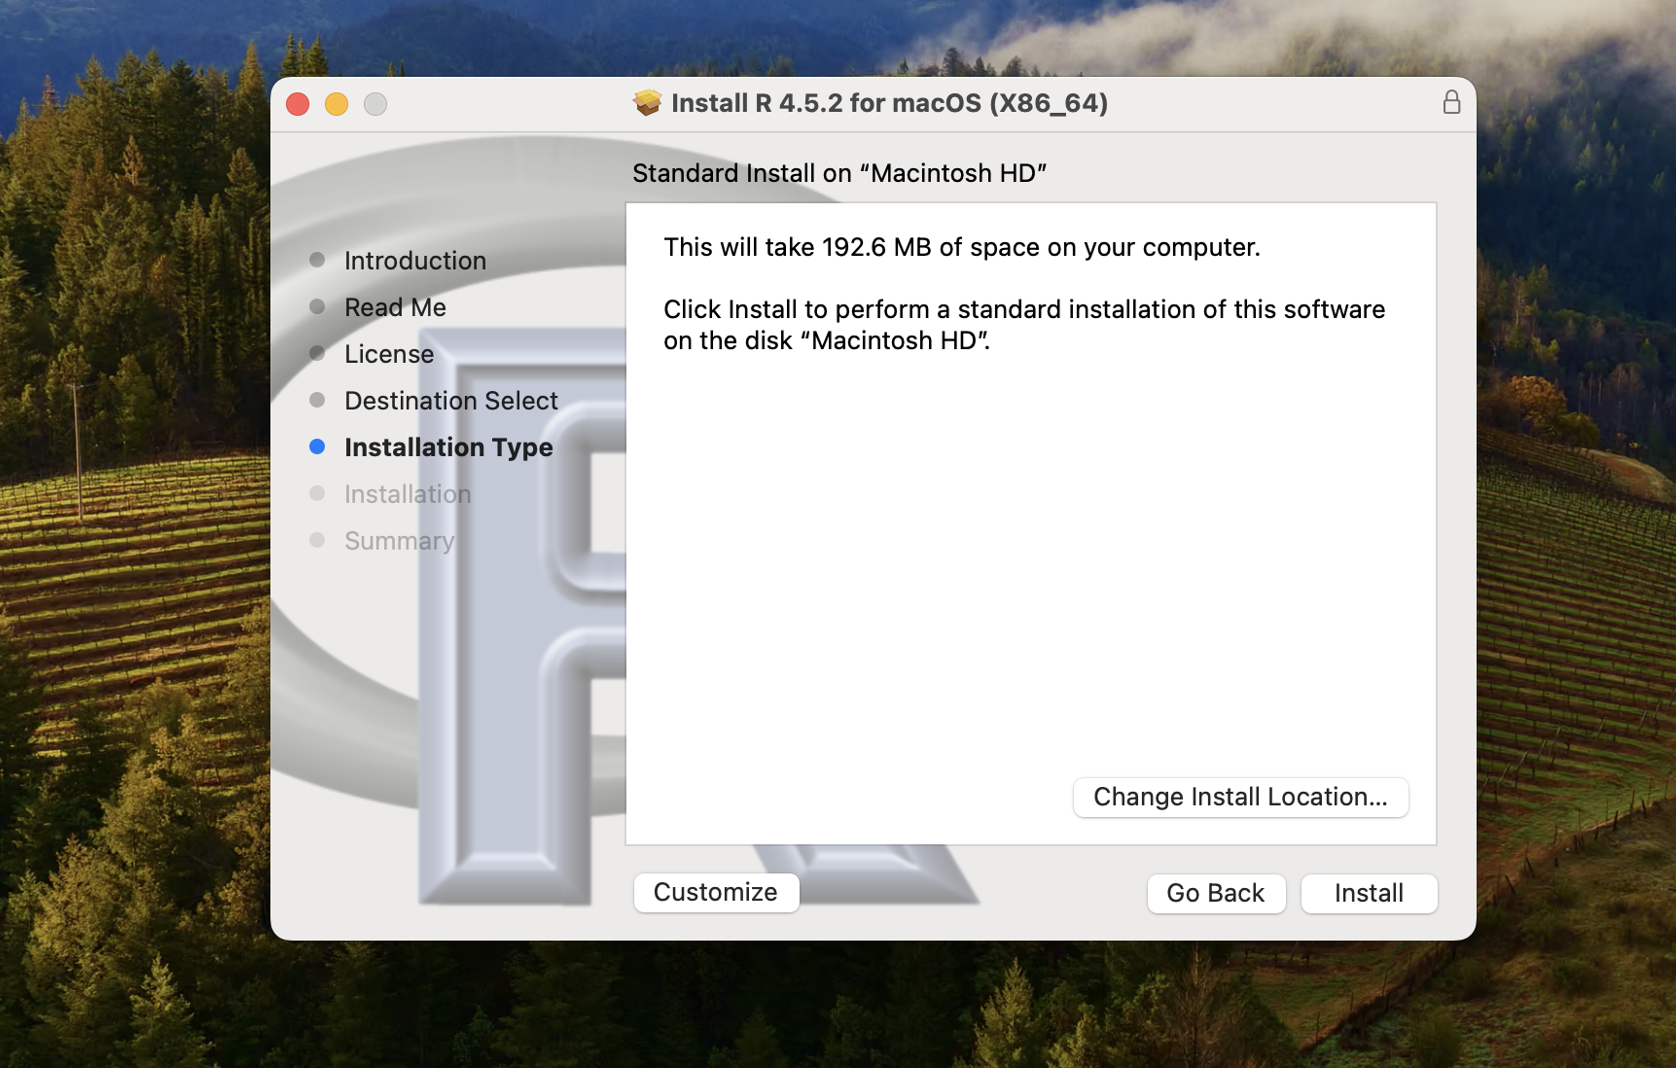Close the installer with the red button
1676x1068 pixels.
click(x=298, y=104)
